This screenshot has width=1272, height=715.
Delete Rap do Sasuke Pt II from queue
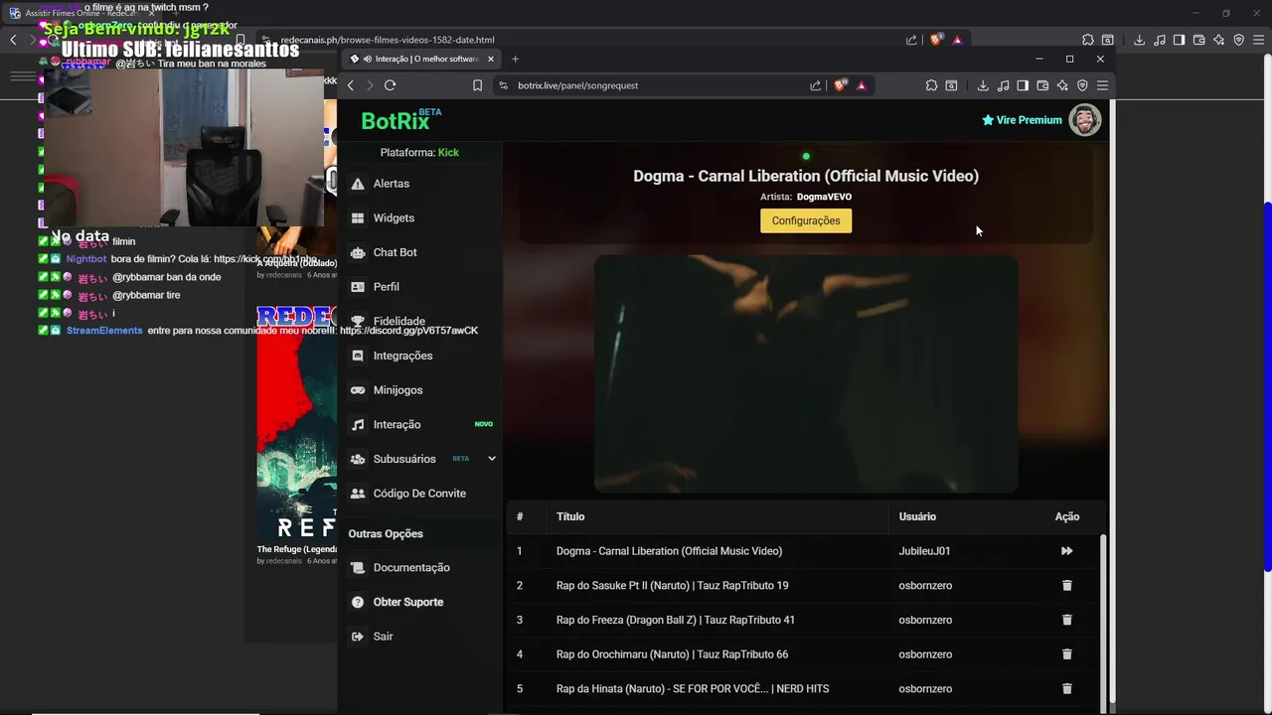(1067, 586)
